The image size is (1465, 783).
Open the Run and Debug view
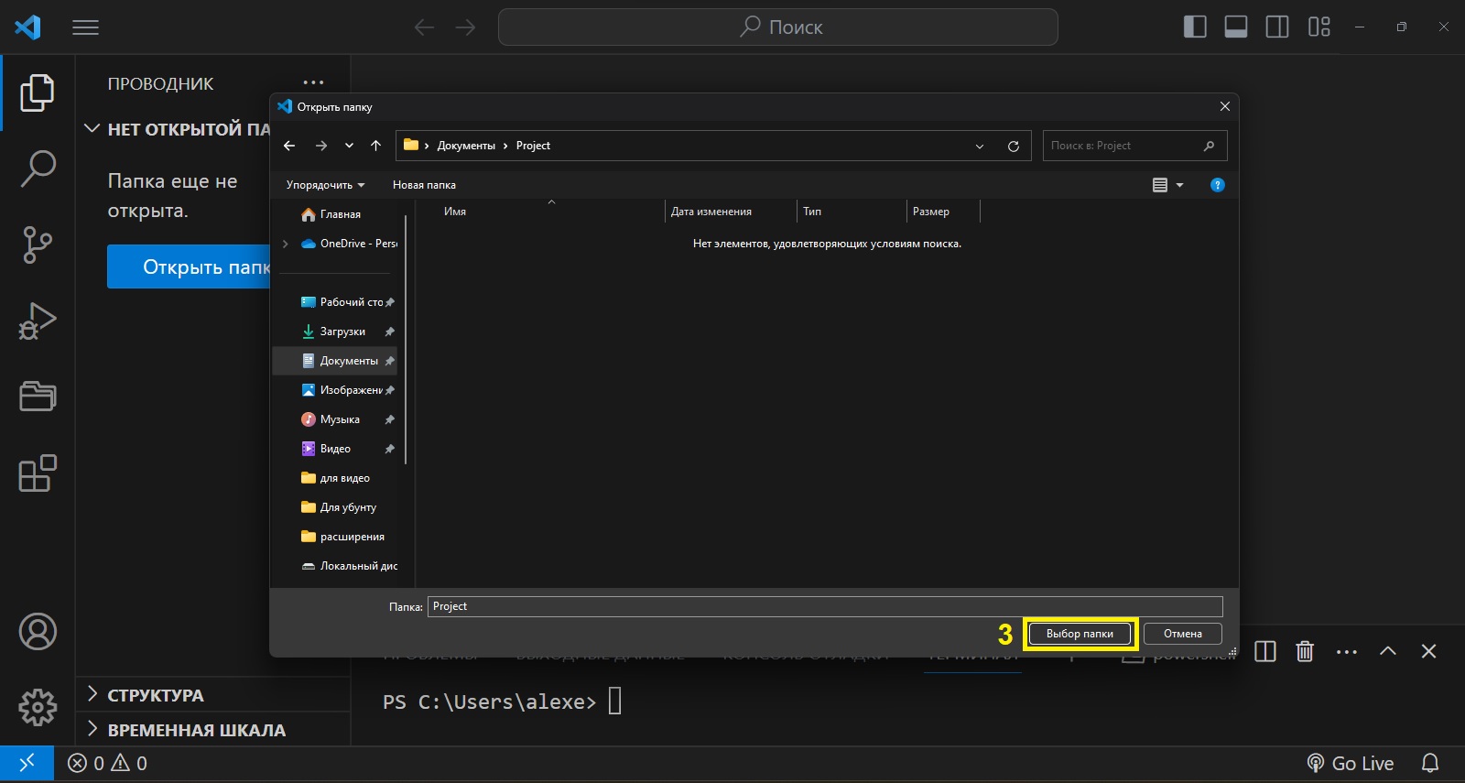click(38, 321)
